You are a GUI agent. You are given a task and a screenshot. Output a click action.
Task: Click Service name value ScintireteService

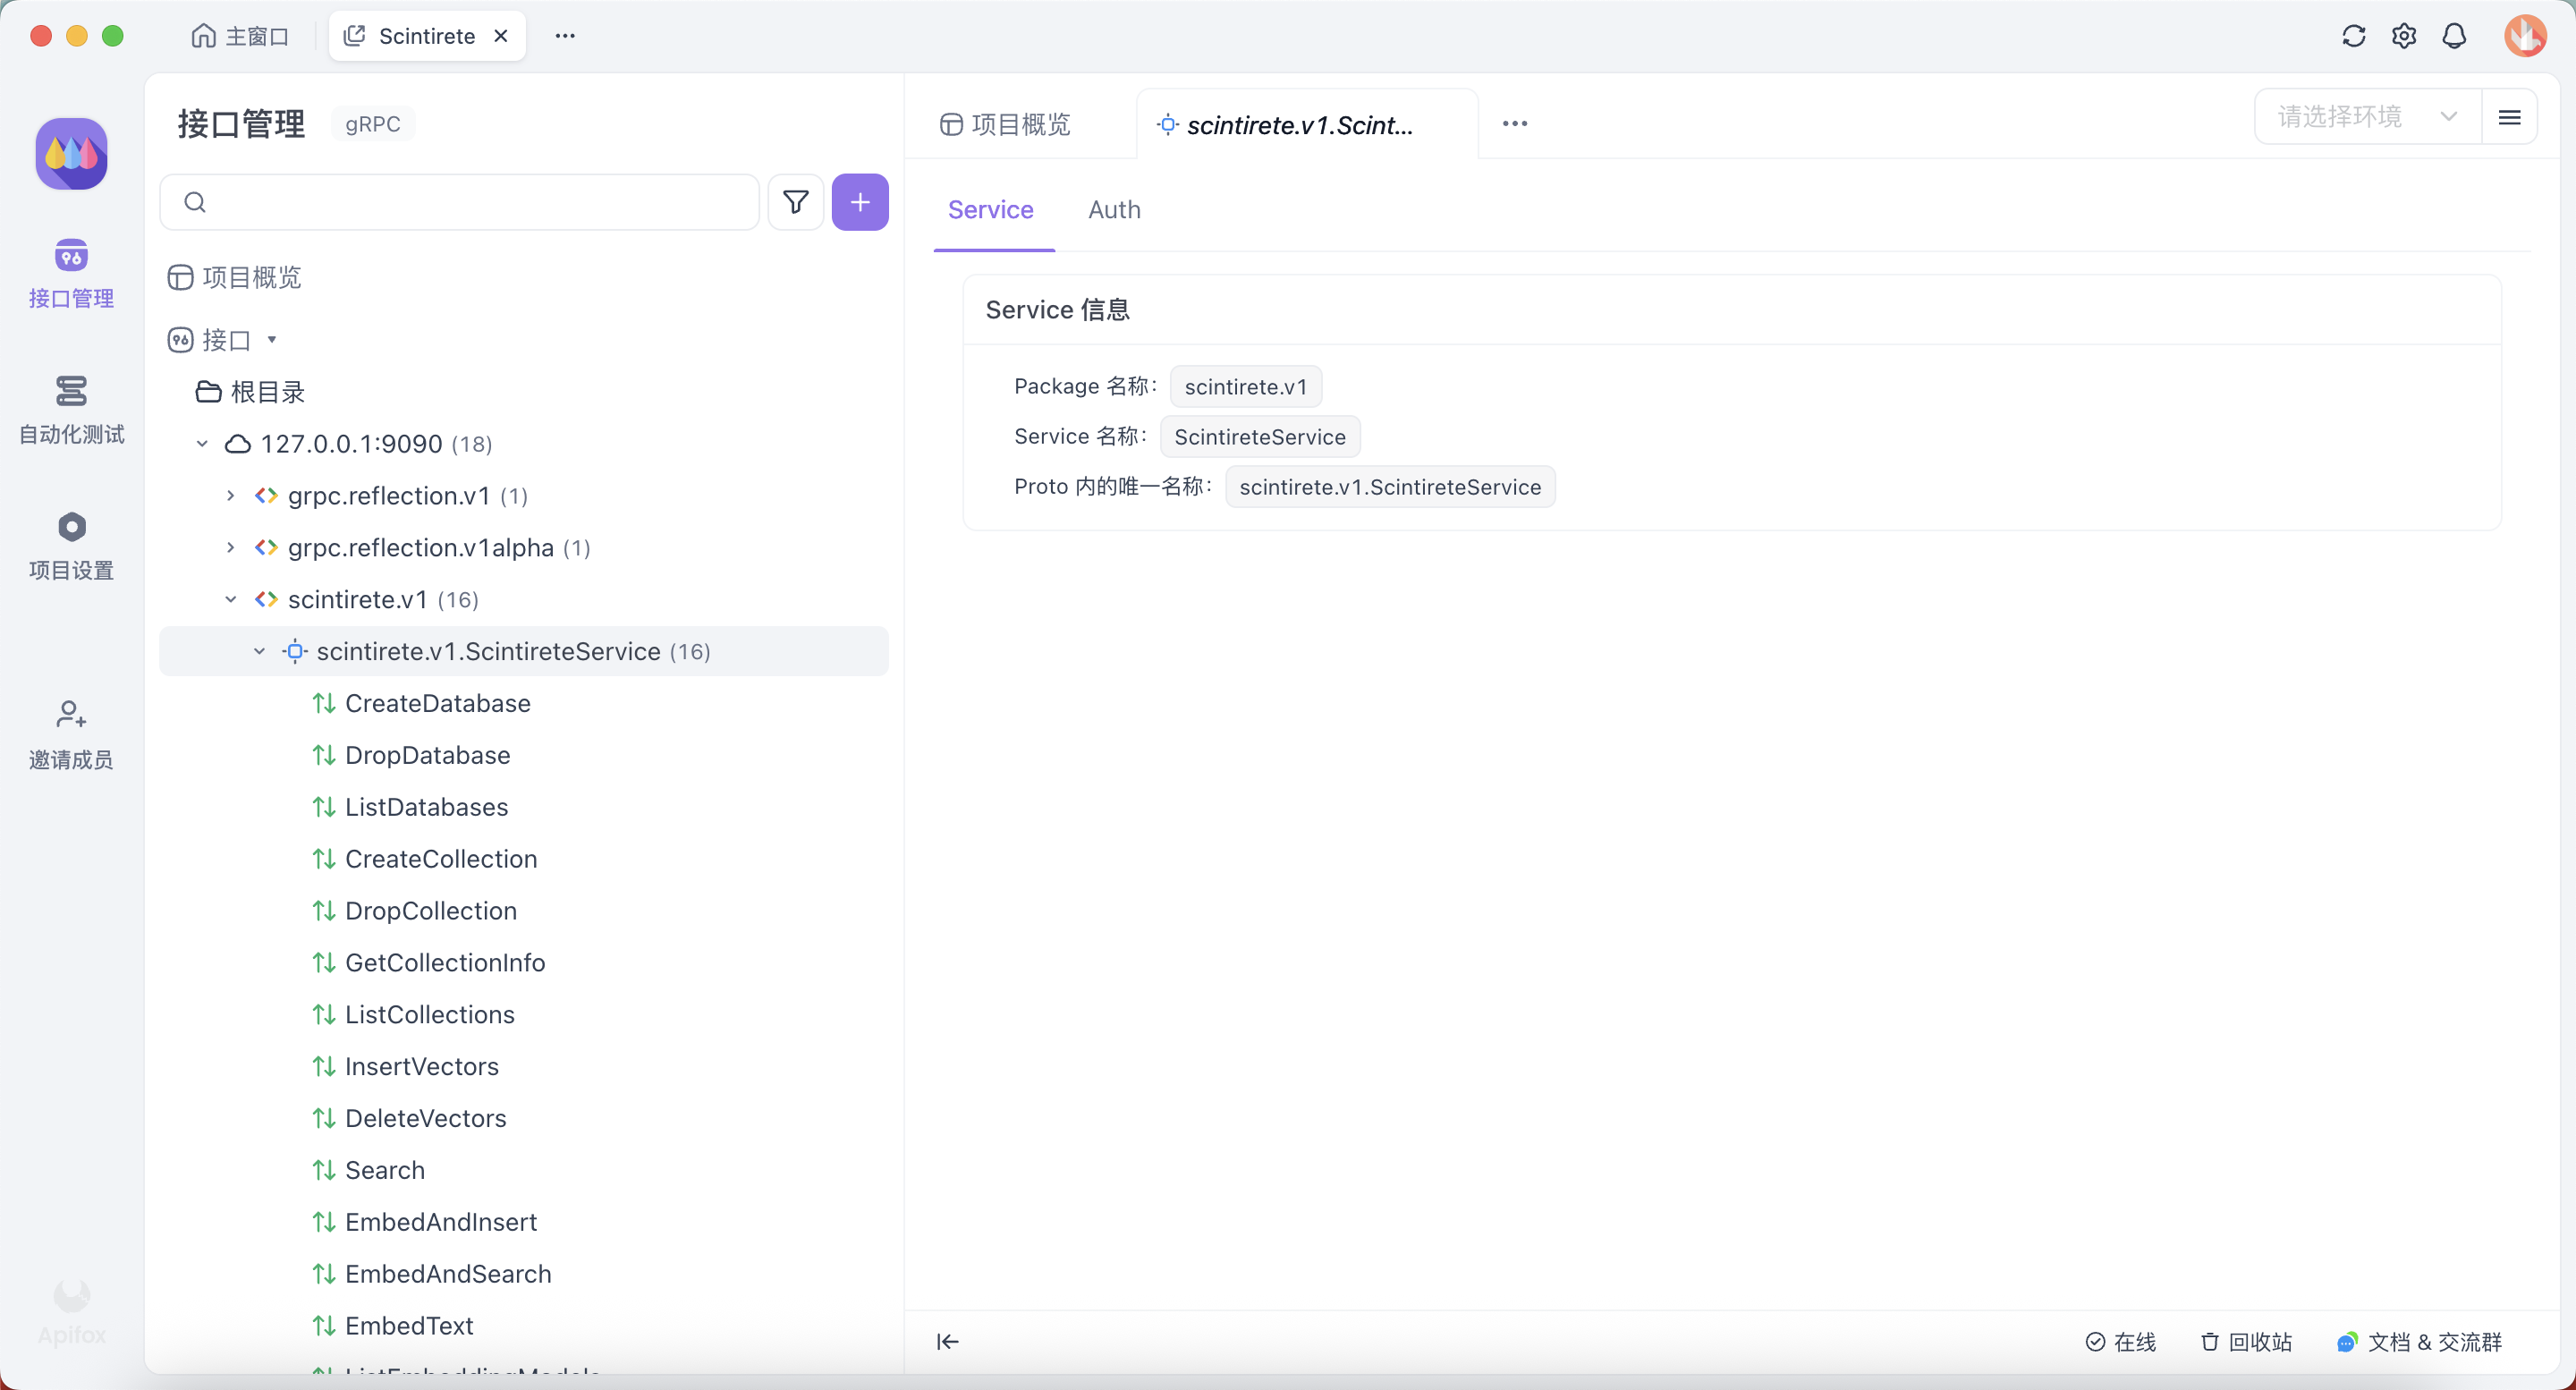pos(1260,437)
